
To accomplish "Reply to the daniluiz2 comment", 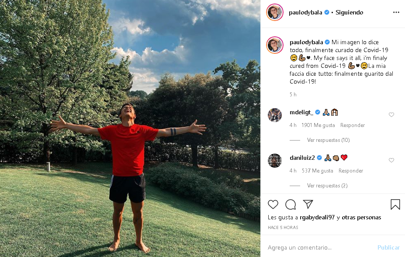I will click(351, 171).
